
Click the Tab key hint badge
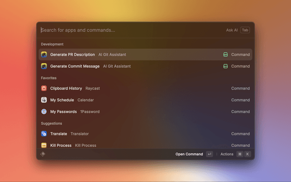coord(245,30)
